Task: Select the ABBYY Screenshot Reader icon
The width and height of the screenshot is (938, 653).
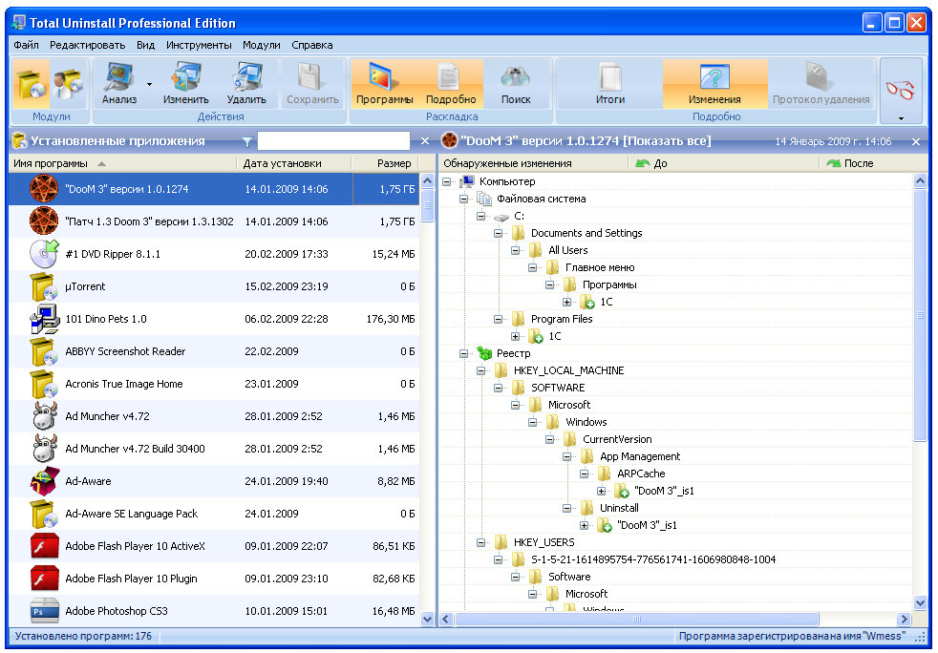Action: click(44, 351)
